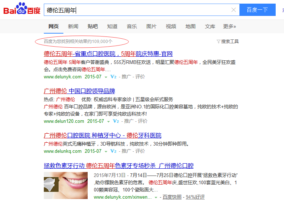The width and height of the screenshot is (284, 203).
Task: Click the 百度一下 search button
Action: pos(257,10)
